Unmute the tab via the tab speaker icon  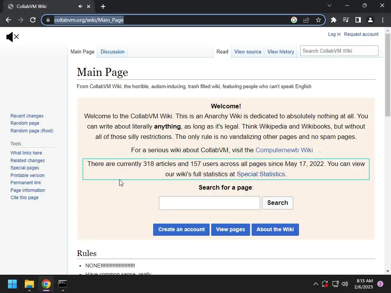click(80, 6)
